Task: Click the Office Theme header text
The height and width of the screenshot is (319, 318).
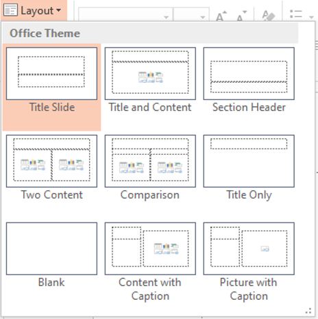Action: pos(45,34)
